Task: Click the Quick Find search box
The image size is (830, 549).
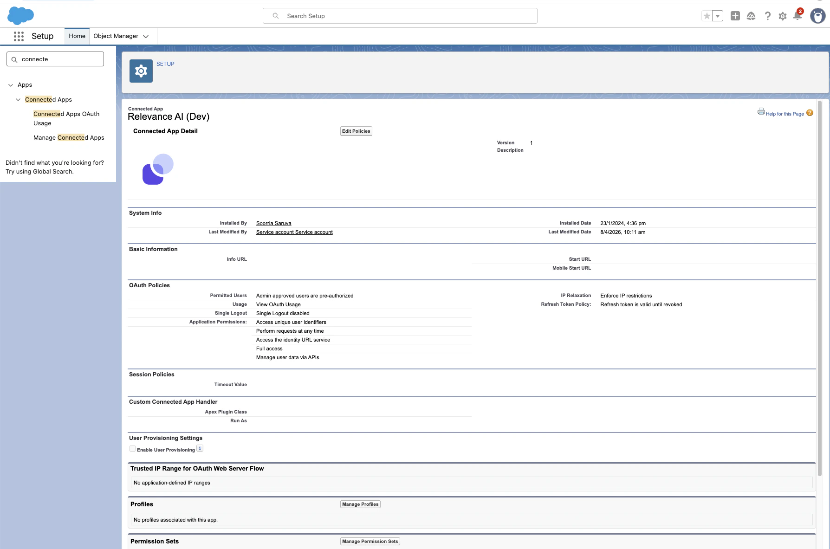Action: (55, 59)
